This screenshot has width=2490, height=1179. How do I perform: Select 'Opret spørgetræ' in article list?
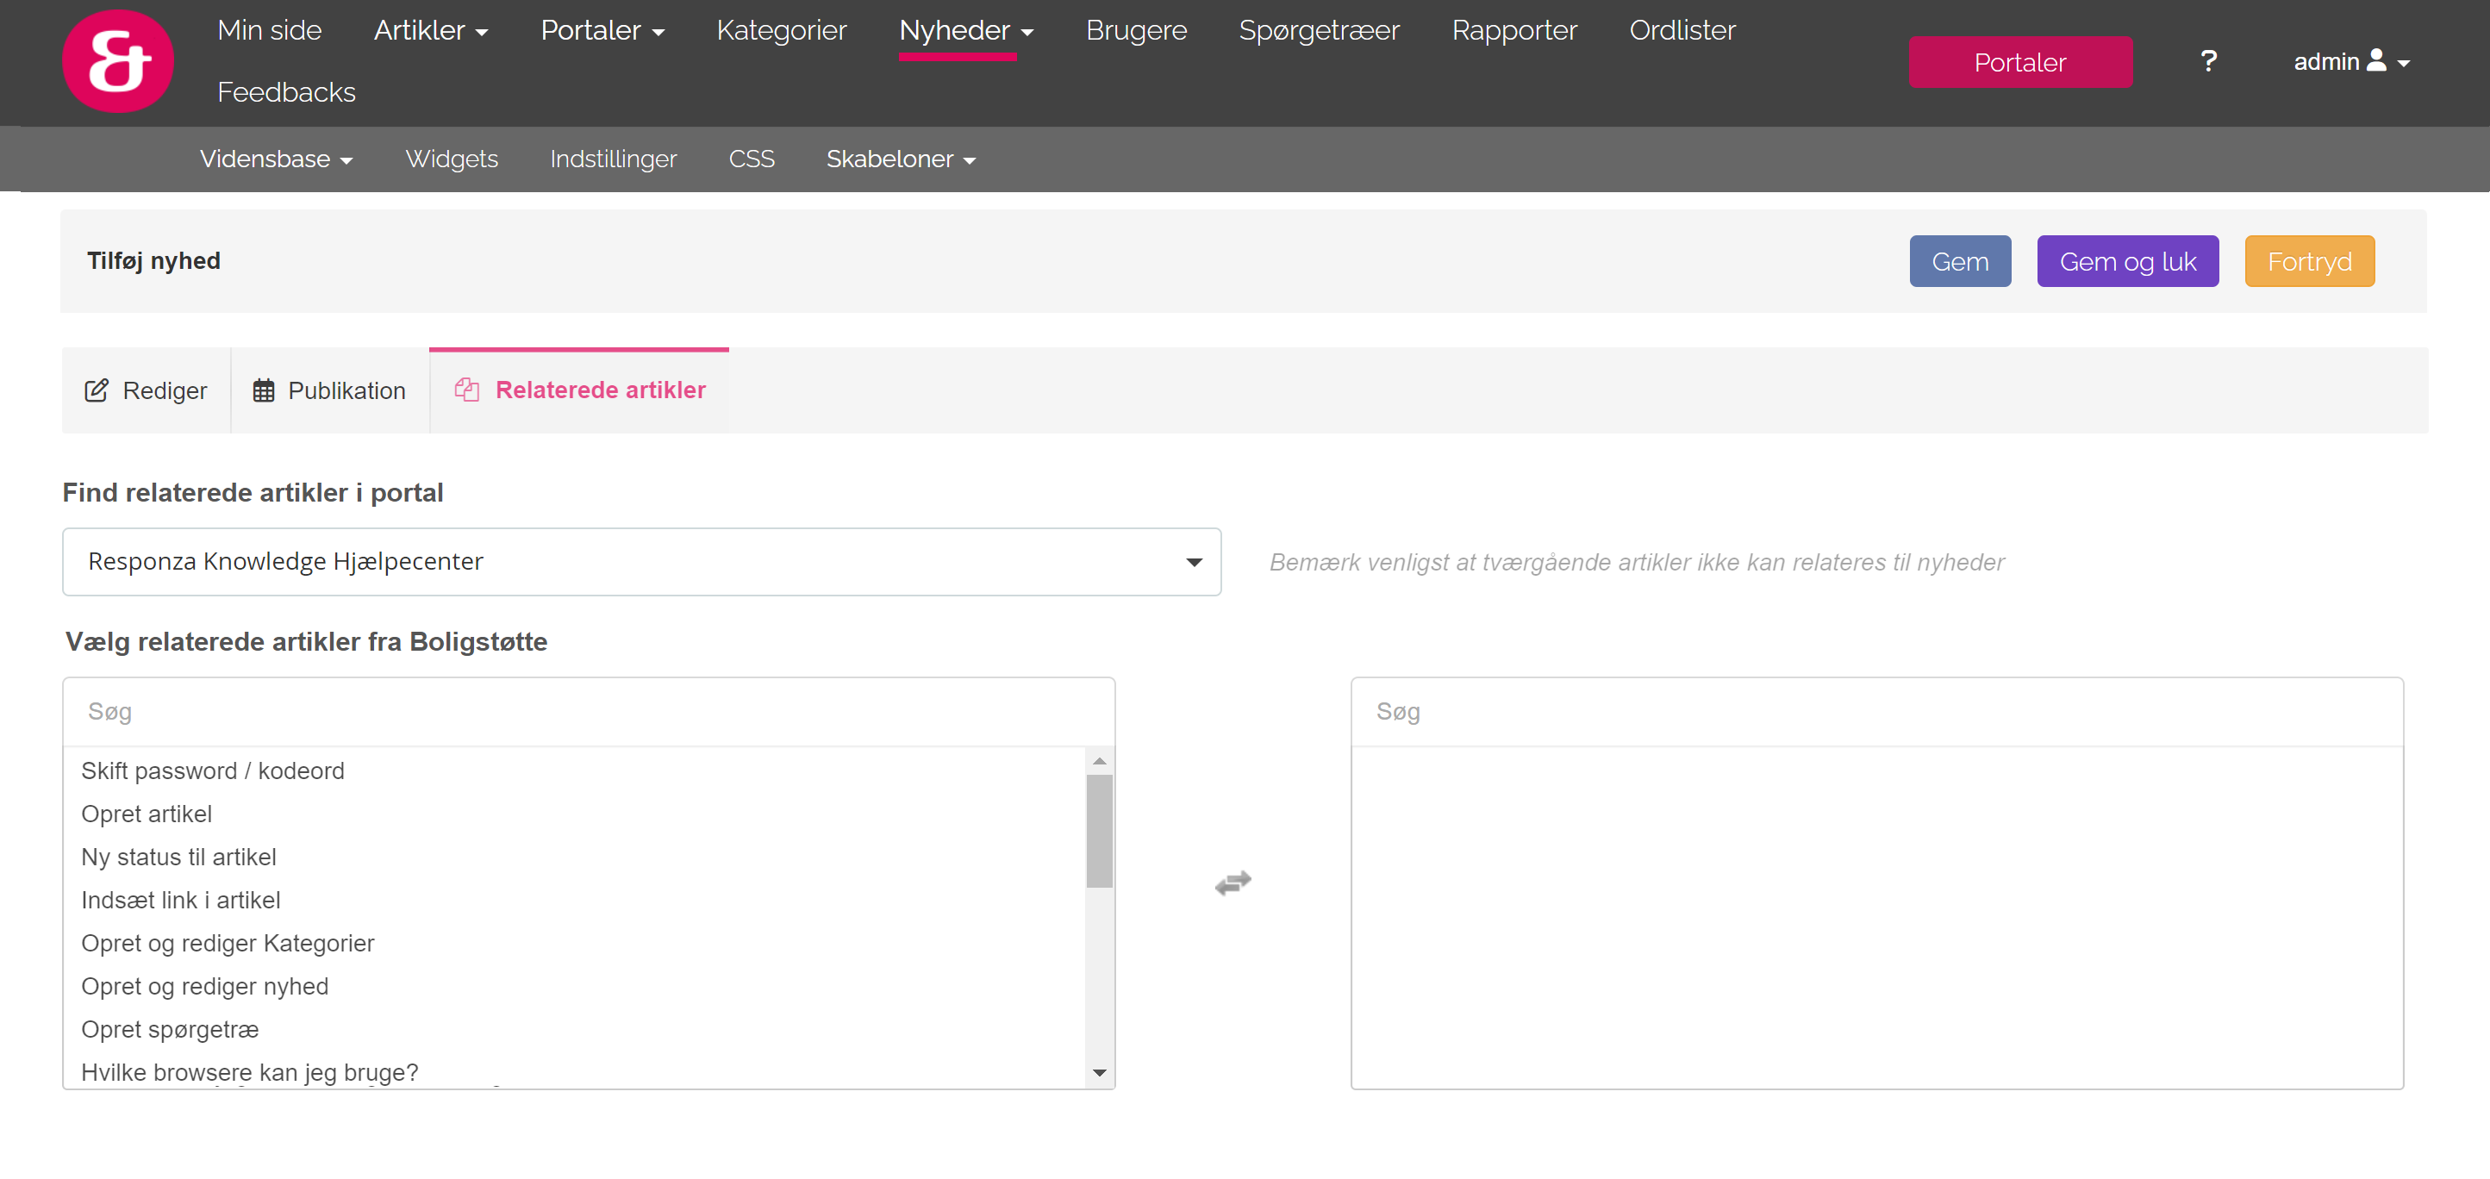coord(170,1029)
